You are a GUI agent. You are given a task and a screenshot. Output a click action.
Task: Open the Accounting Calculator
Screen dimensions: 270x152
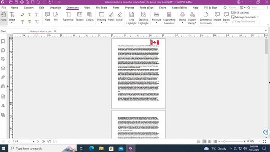(x=169, y=18)
